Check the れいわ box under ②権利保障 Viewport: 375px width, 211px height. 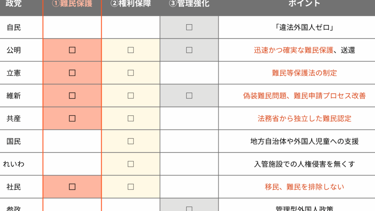coord(131,164)
